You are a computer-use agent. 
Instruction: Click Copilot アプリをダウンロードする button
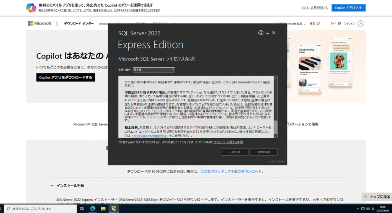click(66, 77)
